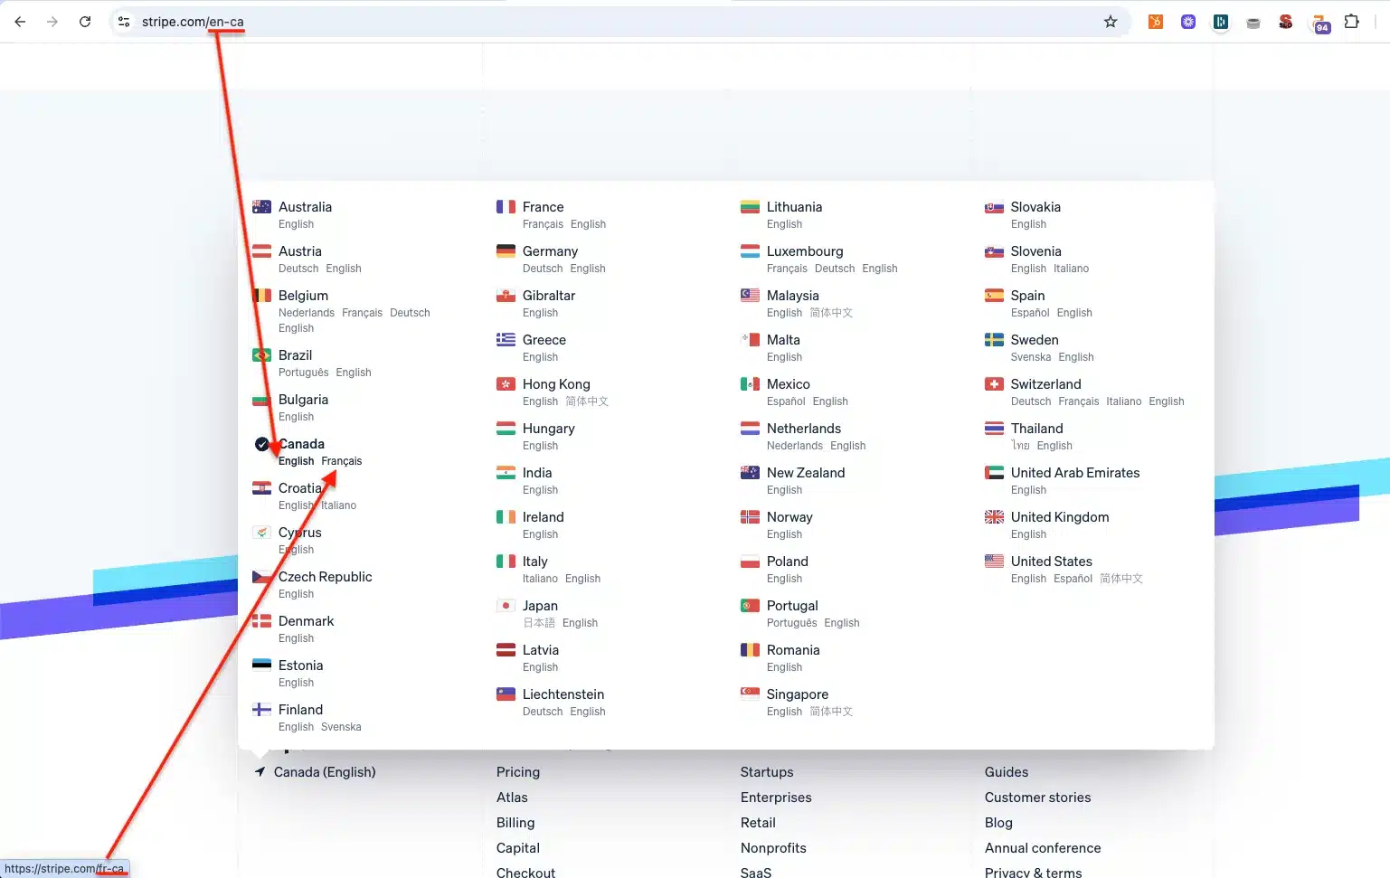Click the Switzerland flag icon

(994, 384)
